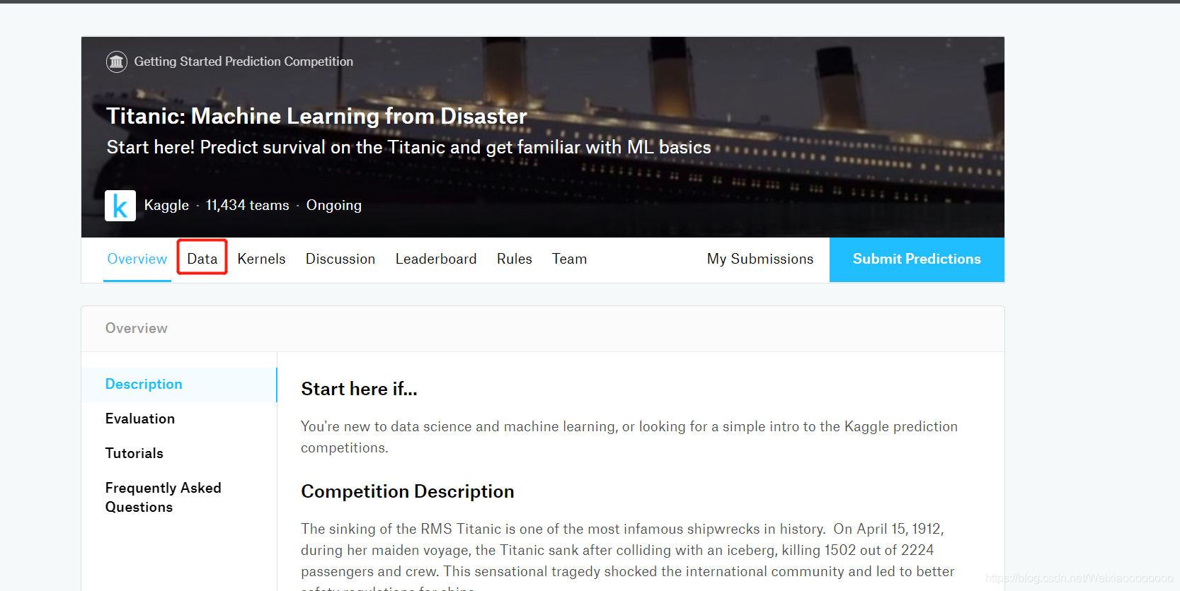Select Description in the overview sidebar

179,385
